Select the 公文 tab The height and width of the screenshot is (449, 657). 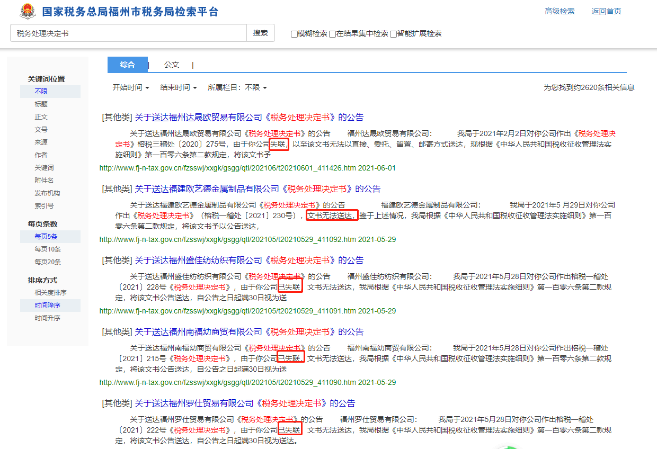172,65
